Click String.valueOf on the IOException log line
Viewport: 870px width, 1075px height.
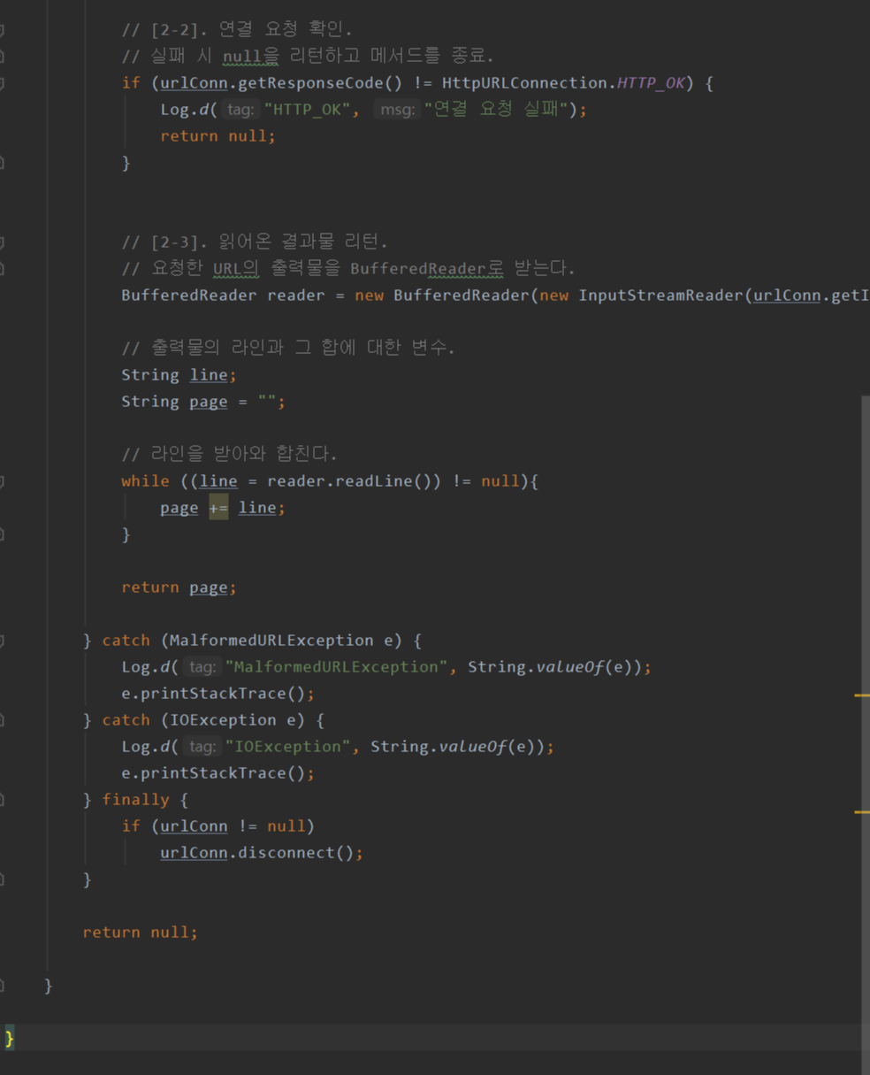click(x=438, y=747)
